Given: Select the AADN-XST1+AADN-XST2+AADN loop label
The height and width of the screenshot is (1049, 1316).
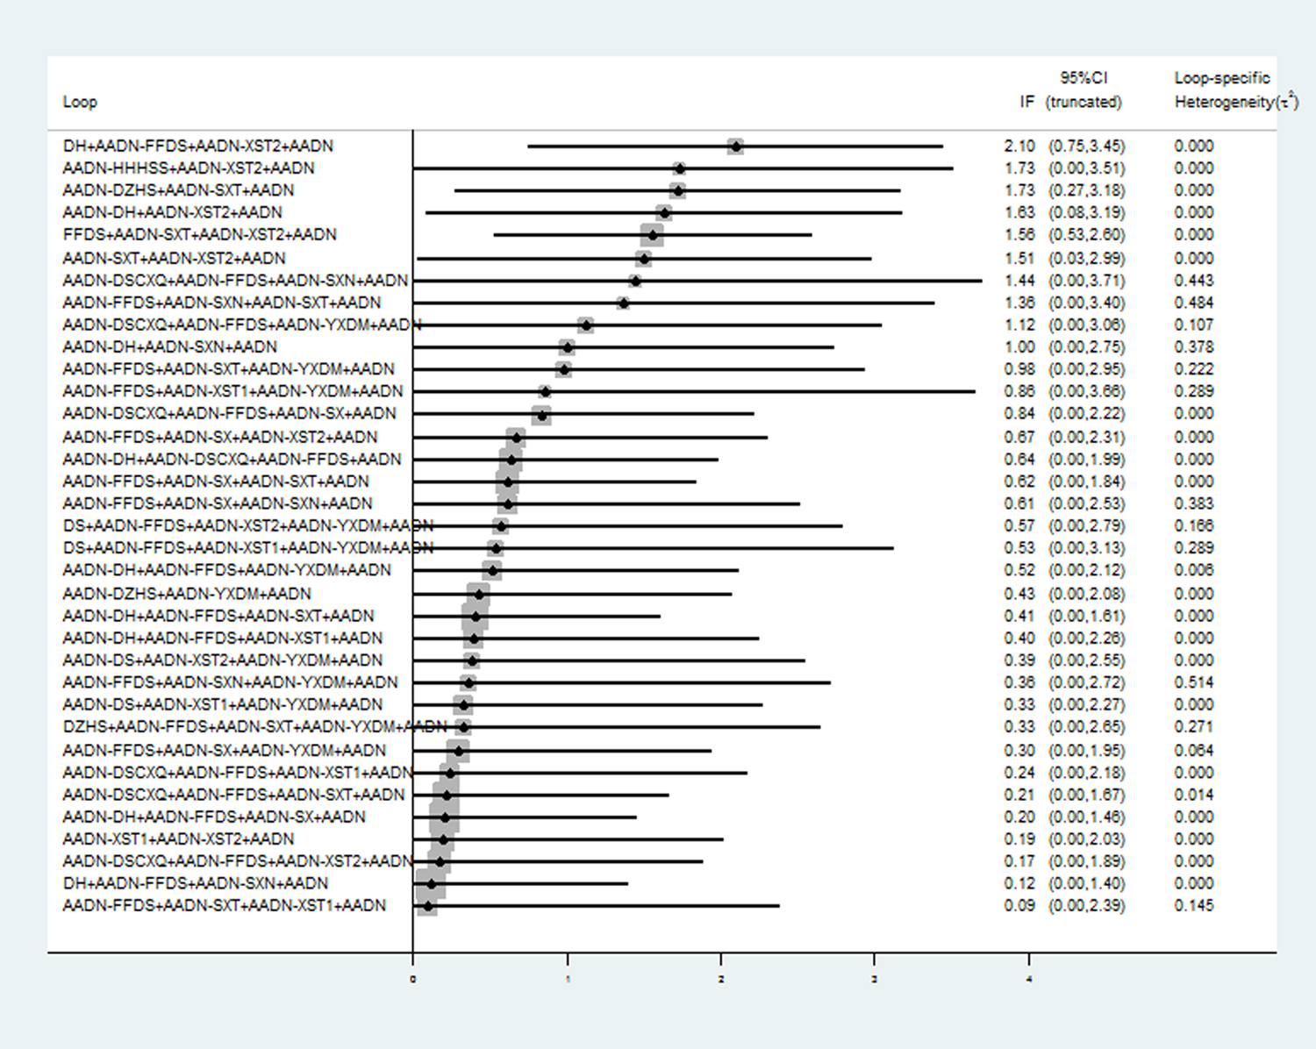Looking at the screenshot, I should (178, 839).
